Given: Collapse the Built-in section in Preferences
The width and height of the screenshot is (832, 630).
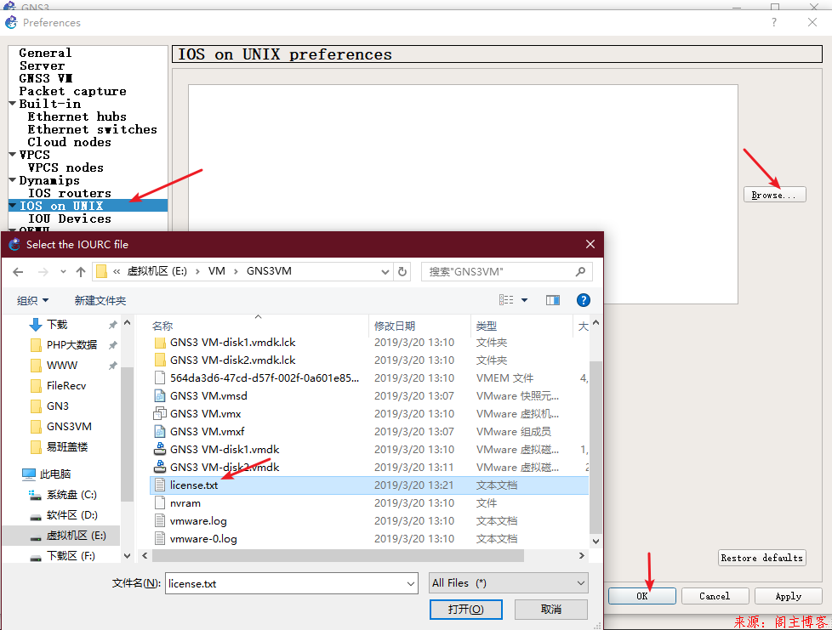Looking at the screenshot, I should click(x=13, y=104).
